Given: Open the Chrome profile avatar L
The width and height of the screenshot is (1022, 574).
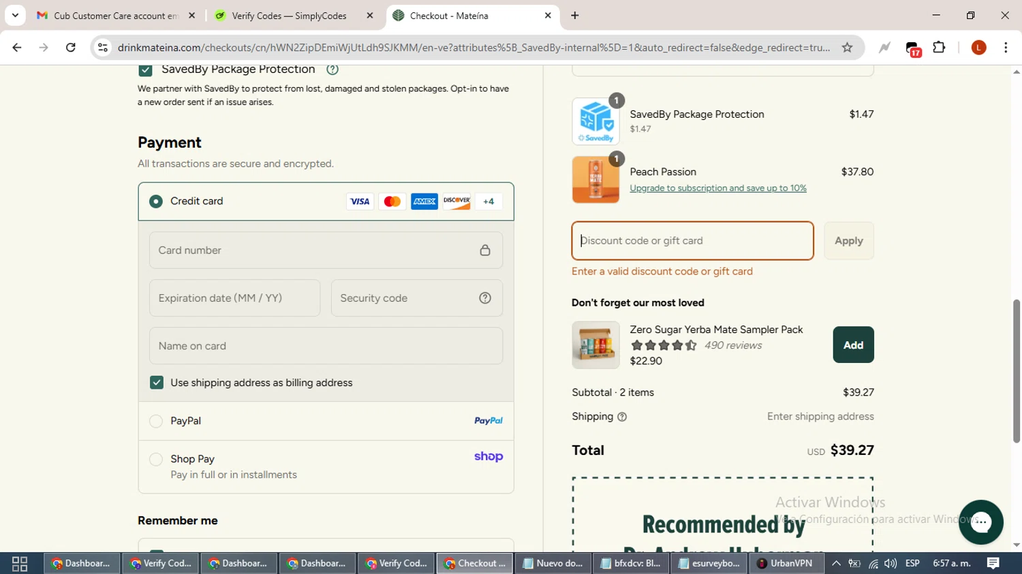Looking at the screenshot, I should pyautogui.click(x=978, y=48).
